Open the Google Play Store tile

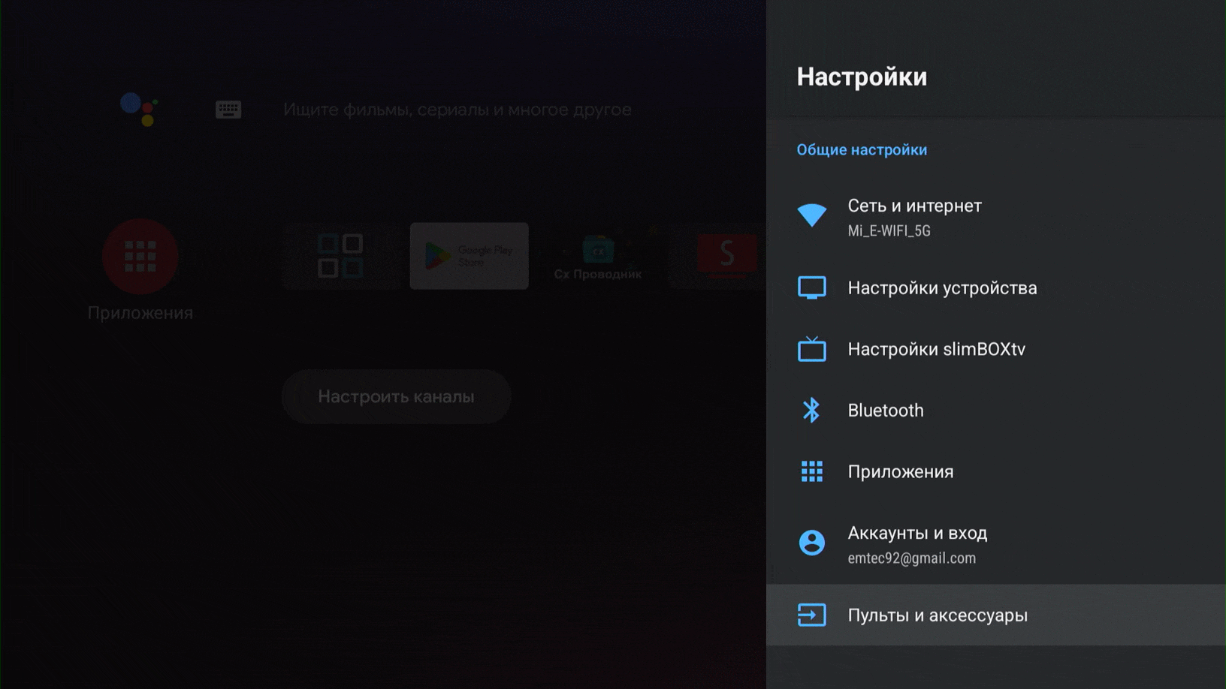coord(469,256)
